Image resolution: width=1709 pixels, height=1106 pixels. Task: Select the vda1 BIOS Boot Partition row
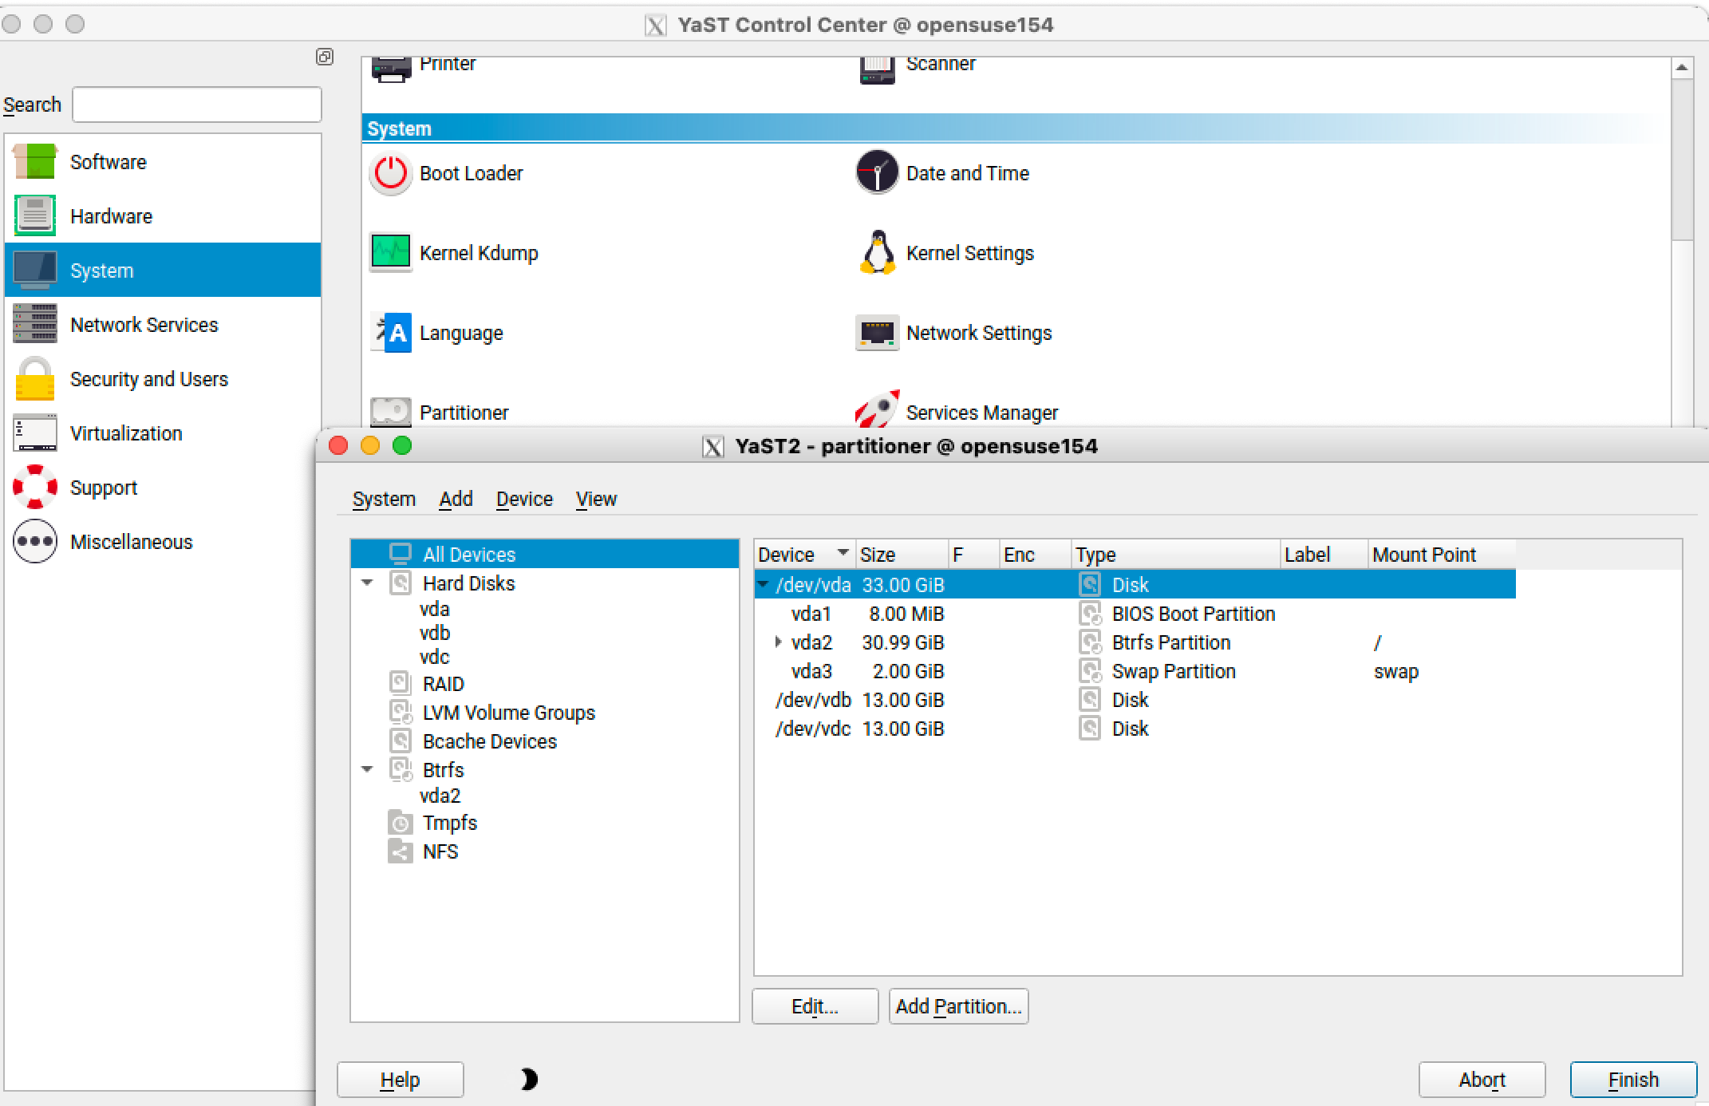pyautogui.click(x=1135, y=614)
